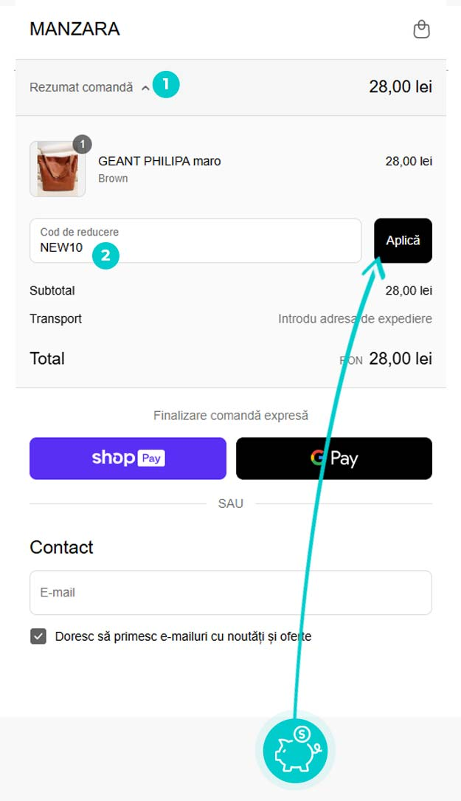Select the GEANT PHILIPA maro product name
Viewport: 461px width, 801px height.
(x=159, y=161)
